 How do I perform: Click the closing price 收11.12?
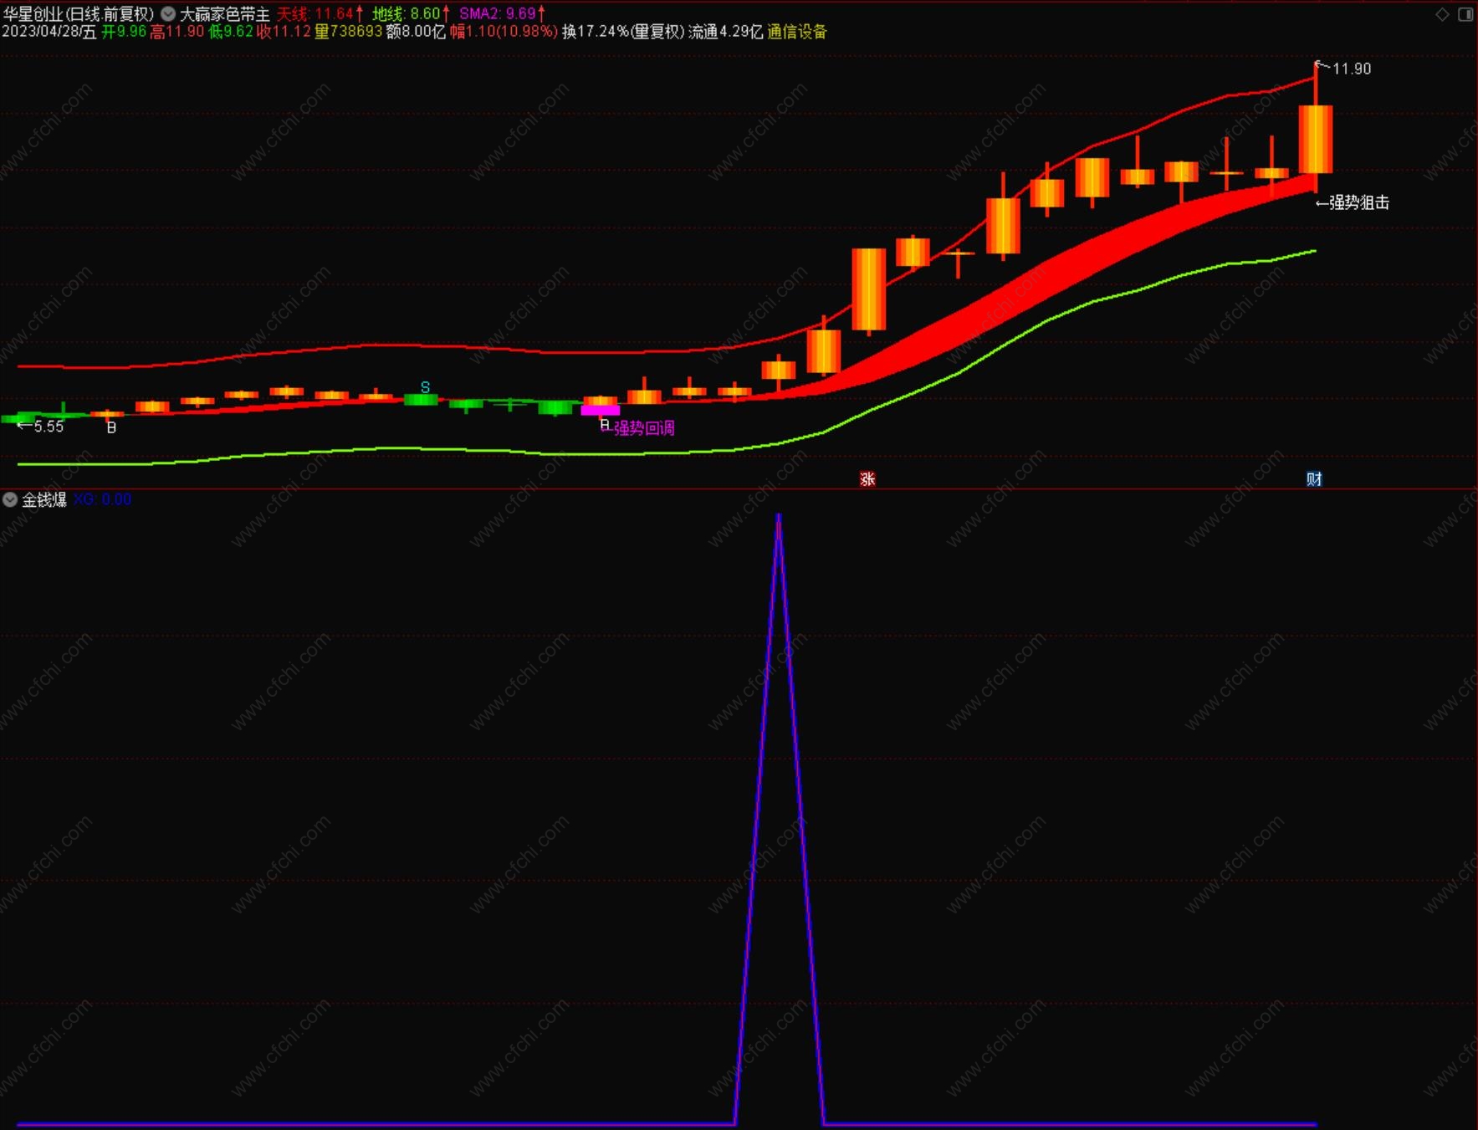284,32
